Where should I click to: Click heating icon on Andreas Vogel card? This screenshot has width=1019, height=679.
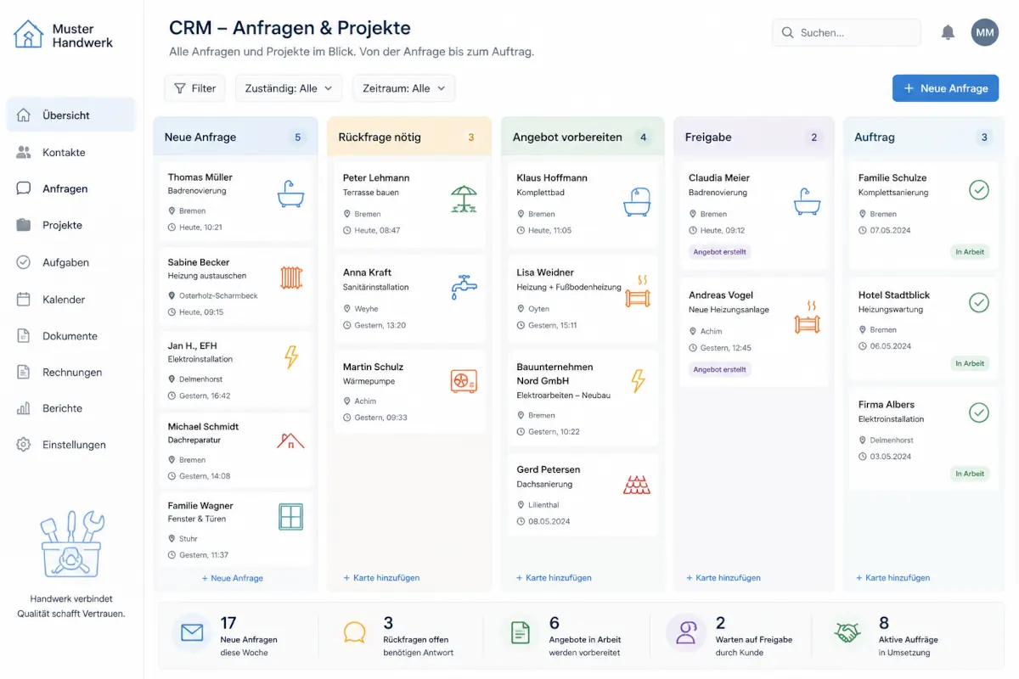(807, 317)
